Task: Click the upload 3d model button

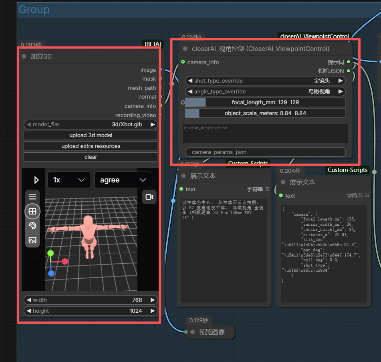Action: pyautogui.click(x=91, y=135)
